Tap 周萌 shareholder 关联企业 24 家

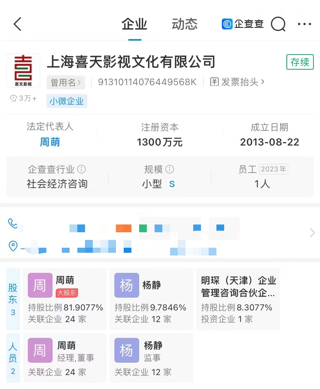click(57, 319)
